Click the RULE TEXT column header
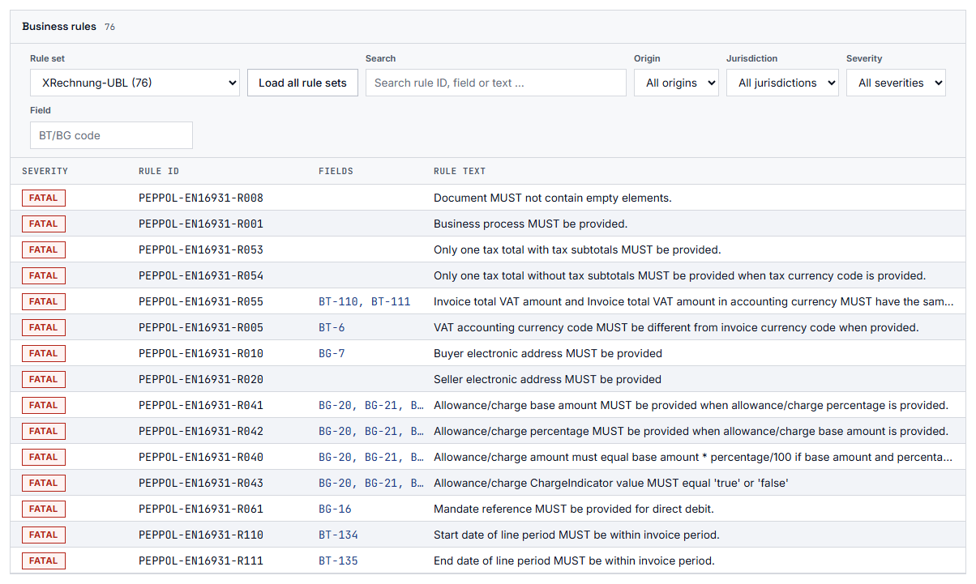Viewport: 976px width, 584px height. pyautogui.click(x=460, y=172)
